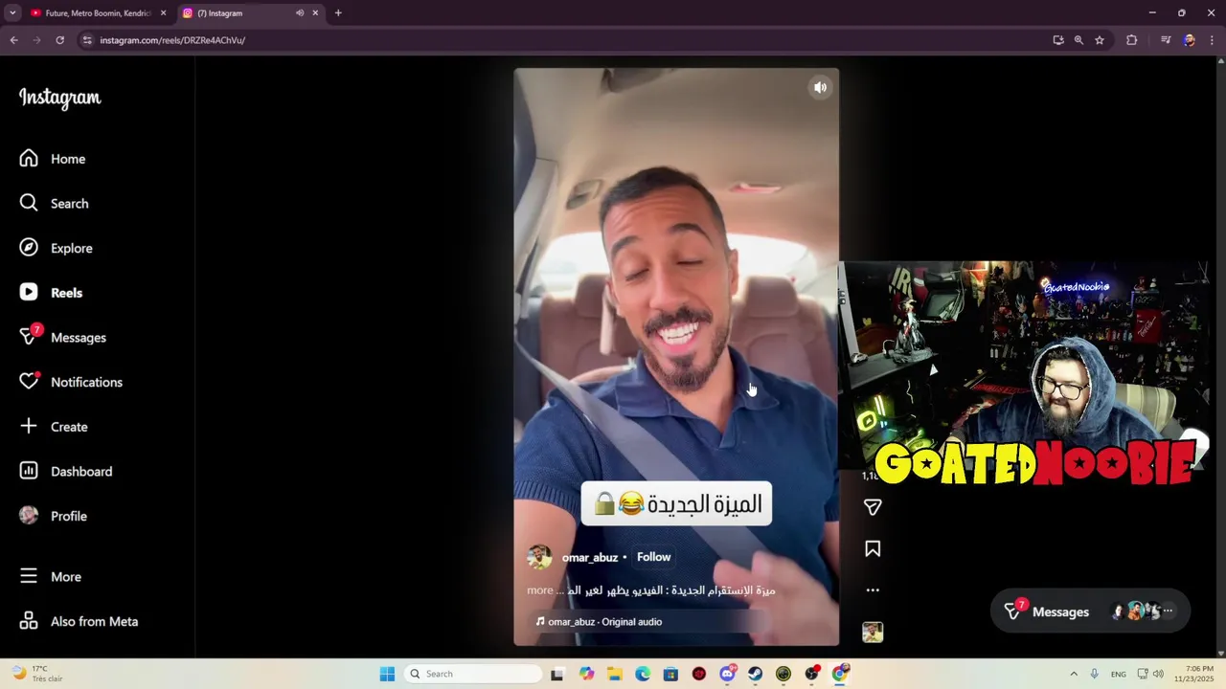Click the Instagram logo

[59, 98]
